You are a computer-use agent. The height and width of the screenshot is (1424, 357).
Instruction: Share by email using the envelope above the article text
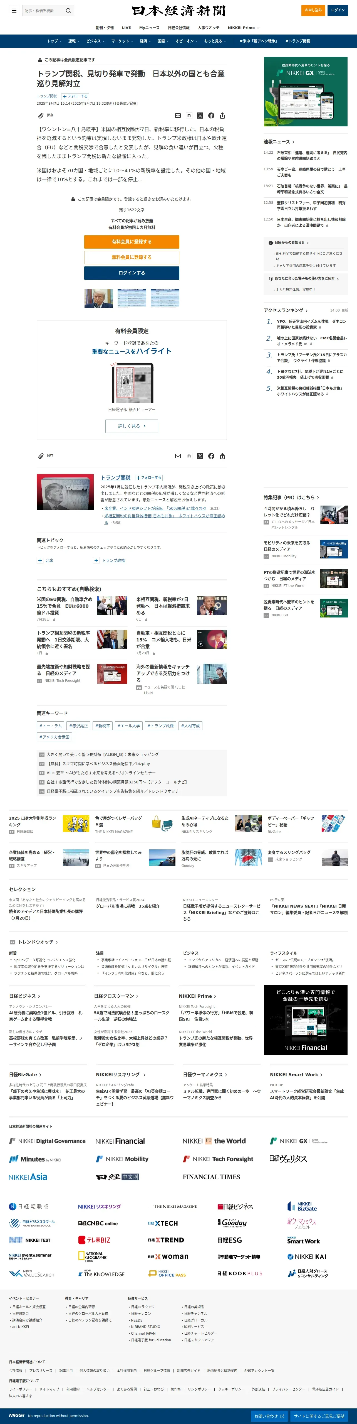pyautogui.click(x=178, y=116)
